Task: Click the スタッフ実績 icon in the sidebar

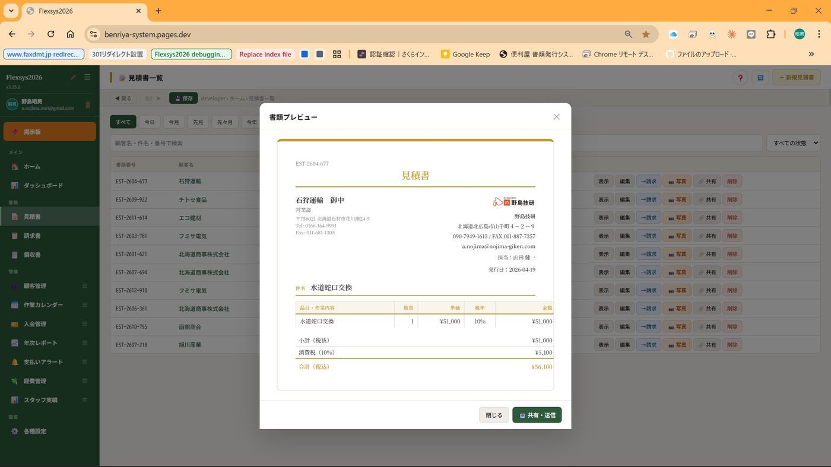Action: (15, 400)
